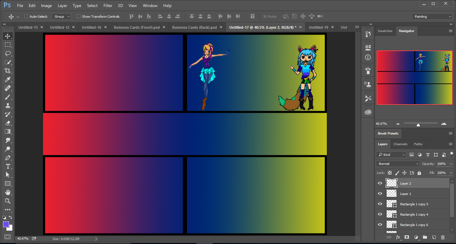Image resolution: width=456 pixels, height=244 pixels.
Task: Click the layer style fx button
Action: [x=398, y=237]
